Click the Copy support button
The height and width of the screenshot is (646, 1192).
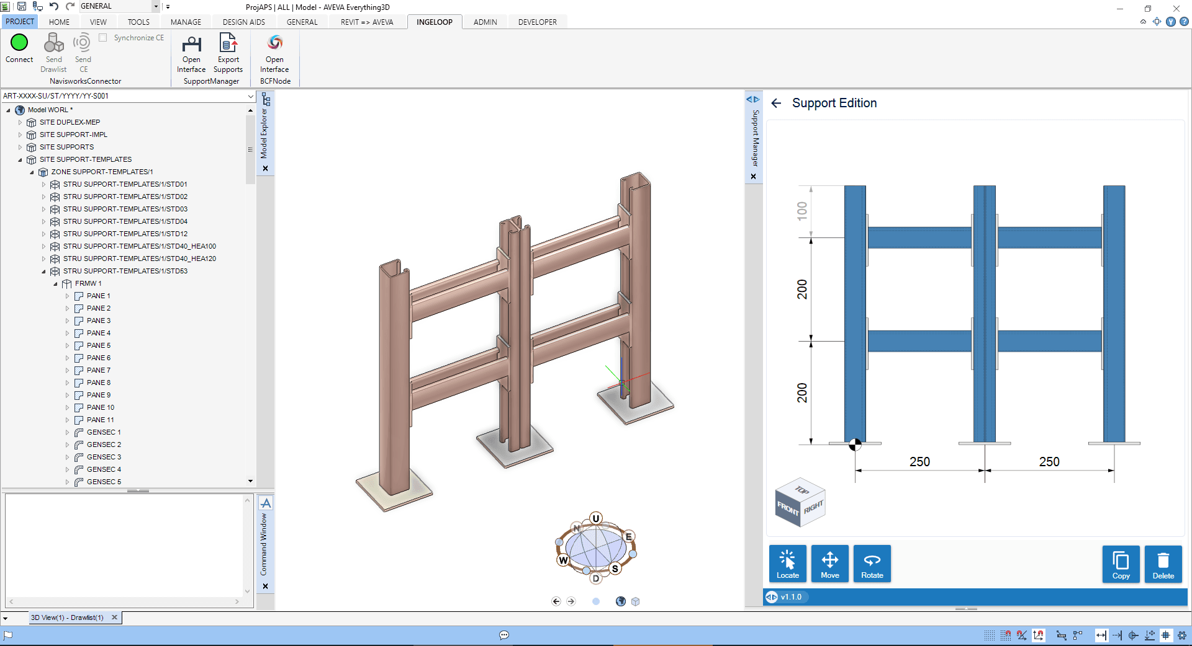[1121, 564]
